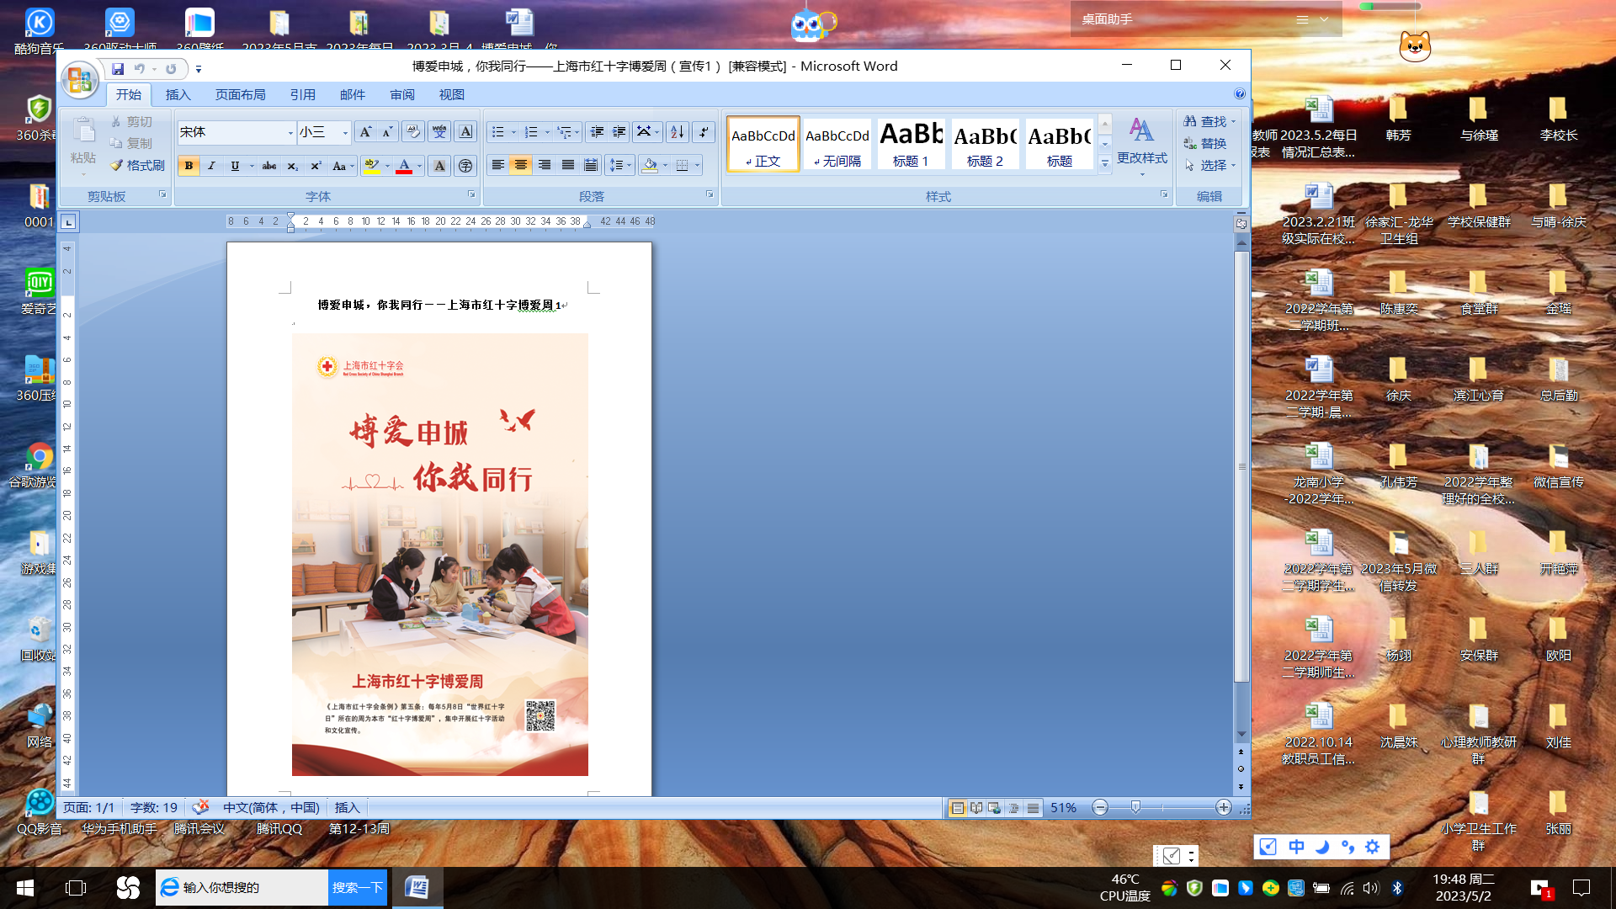Show or hide paragraph marks
Image resolution: width=1616 pixels, height=909 pixels.
coord(704,132)
